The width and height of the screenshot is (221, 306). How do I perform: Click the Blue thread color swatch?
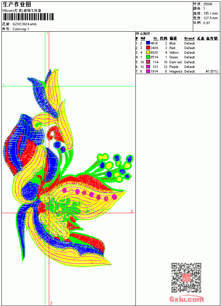(148, 43)
